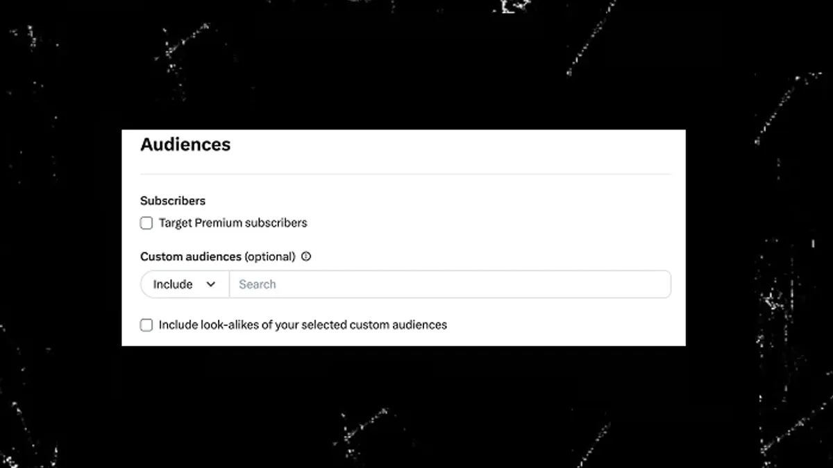Screen dimensions: 833x468
Task: Enable Target Premium subscribers checkbox
Action: 146,223
